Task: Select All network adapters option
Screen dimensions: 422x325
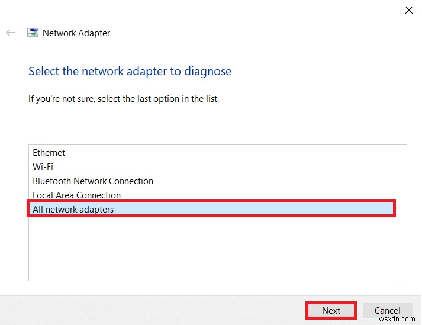Action: pos(73,210)
